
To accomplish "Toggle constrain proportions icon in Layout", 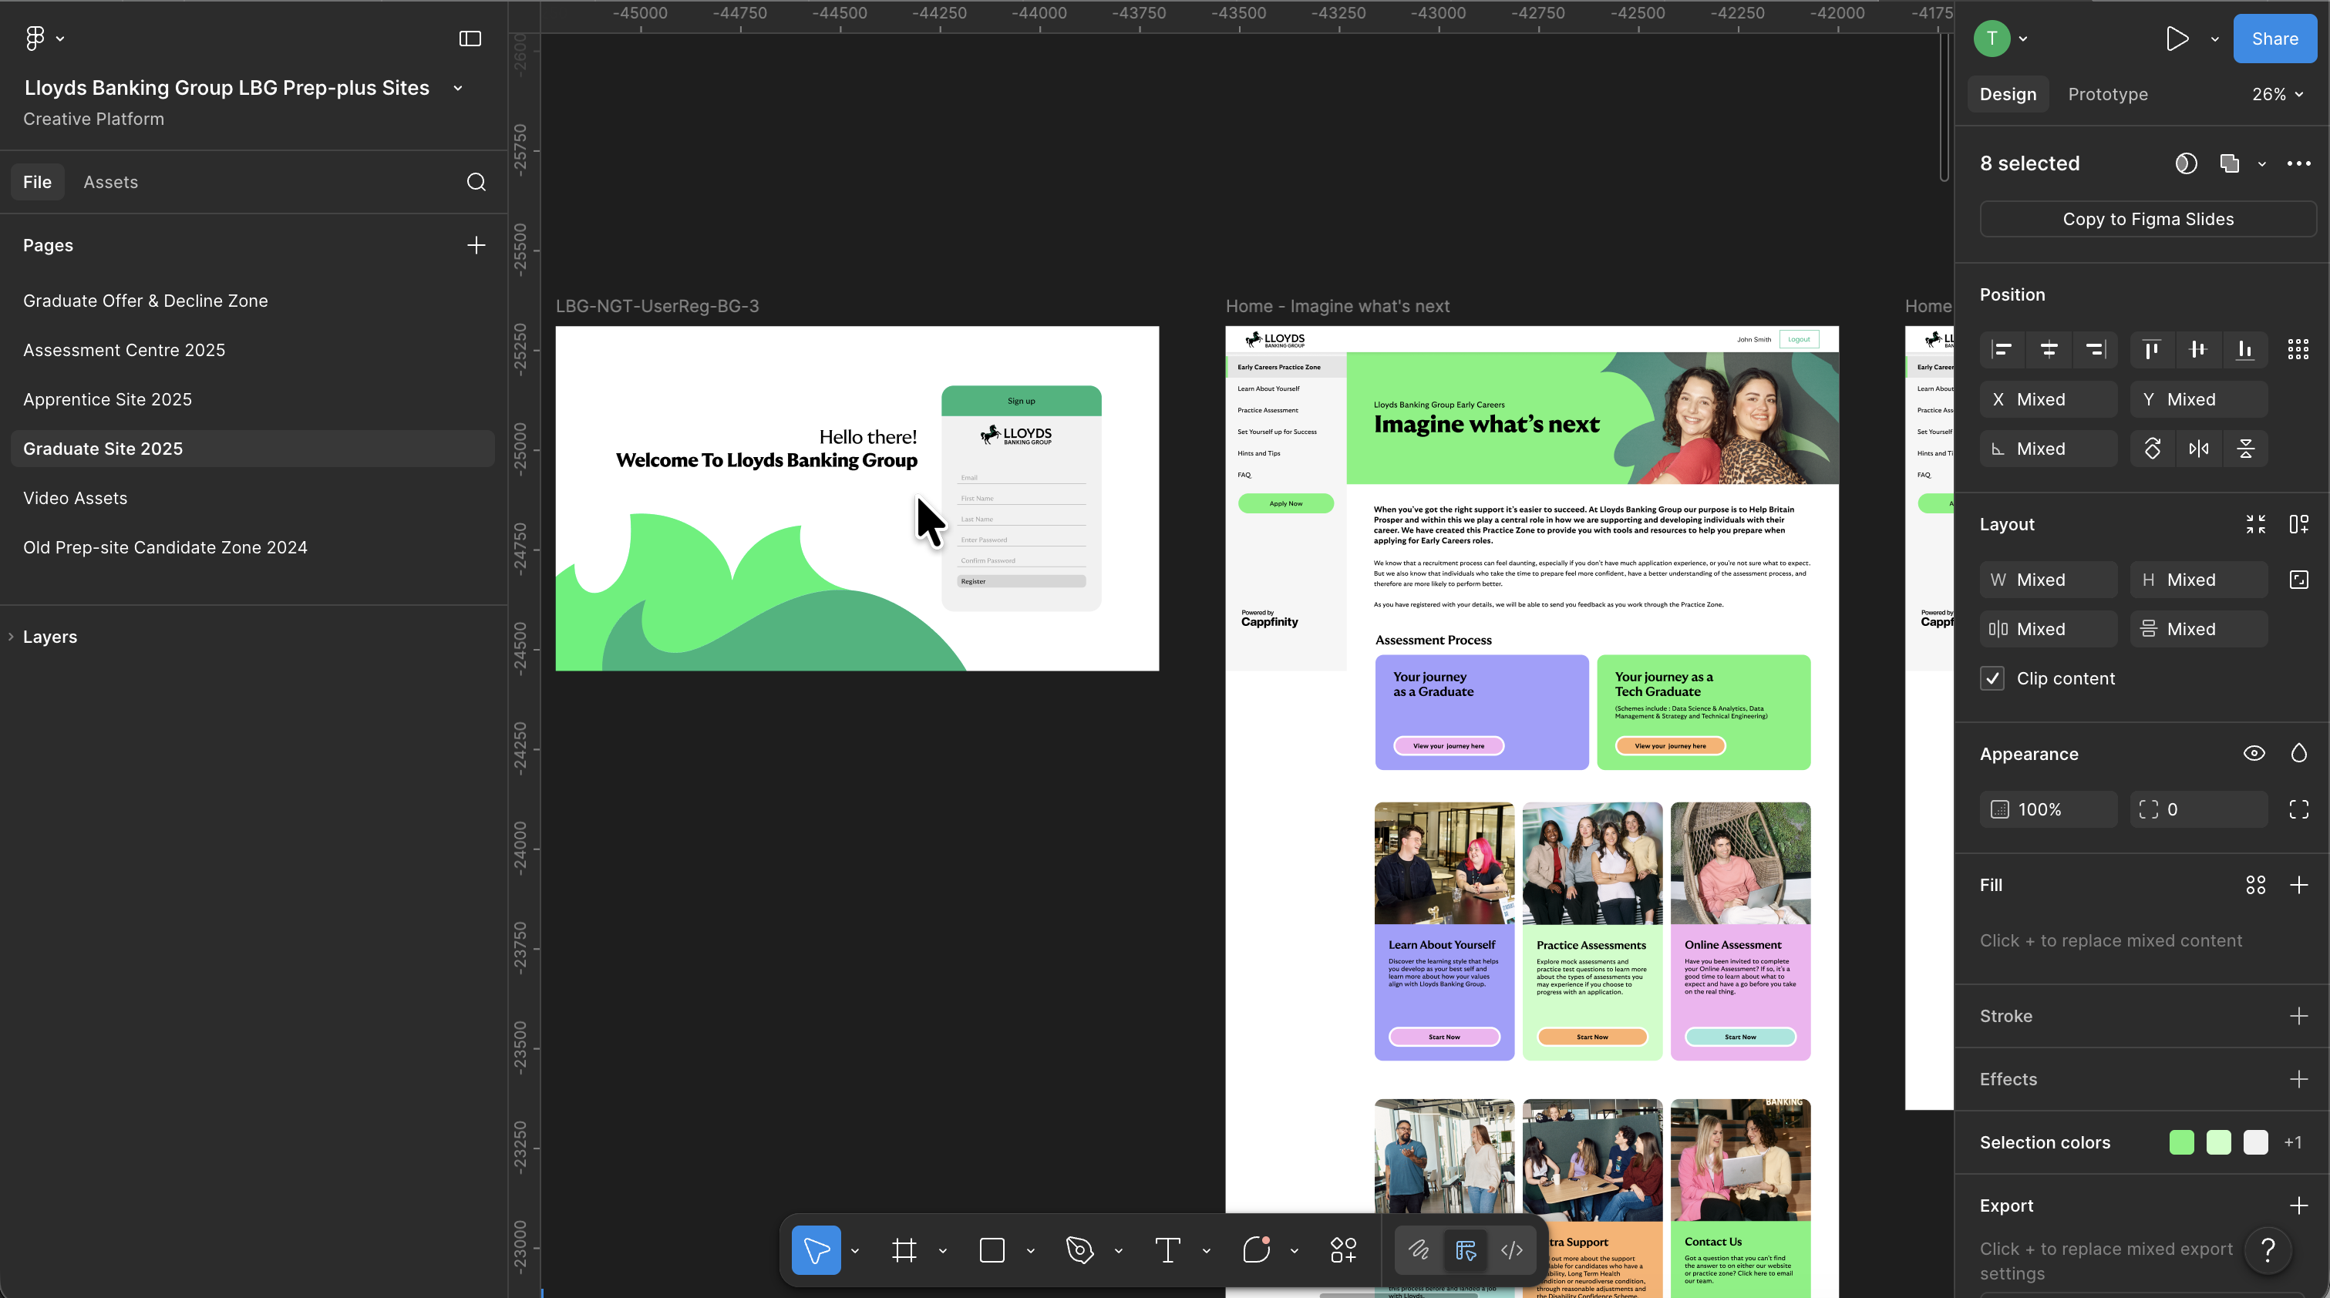I will (x=2298, y=580).
